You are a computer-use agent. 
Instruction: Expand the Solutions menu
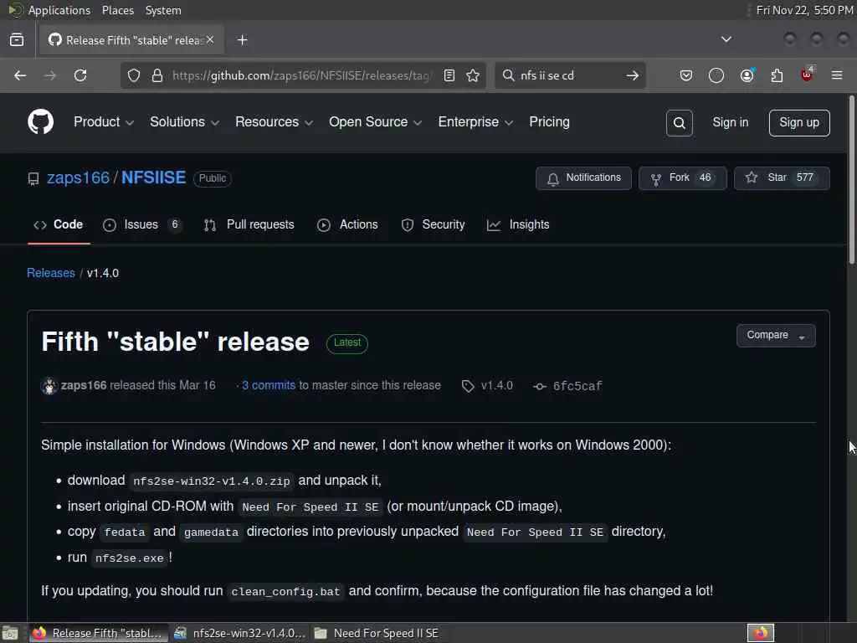[x=184, y=122]
